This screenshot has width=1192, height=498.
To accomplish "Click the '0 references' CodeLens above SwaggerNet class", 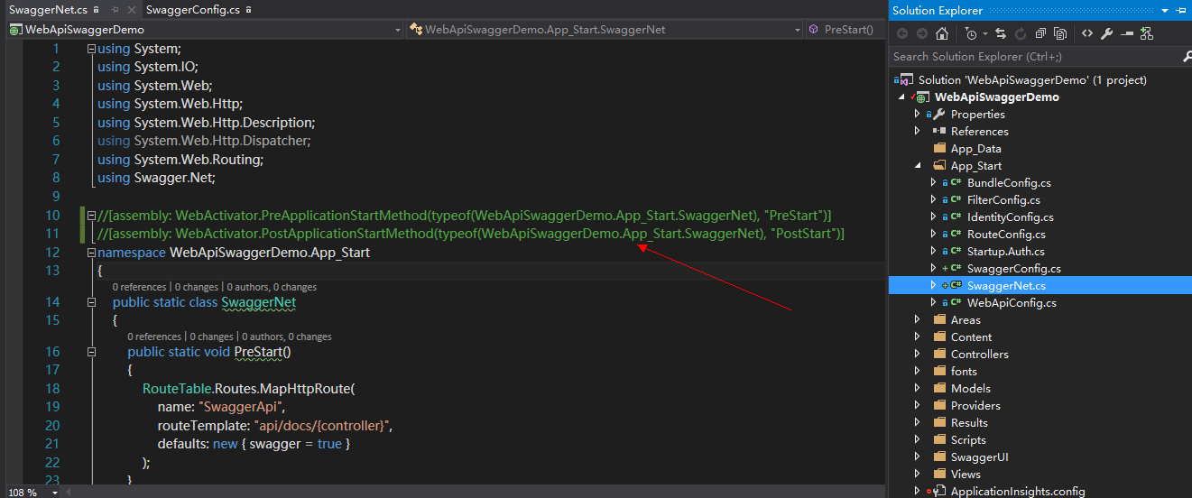I will [x=141, y=287].
